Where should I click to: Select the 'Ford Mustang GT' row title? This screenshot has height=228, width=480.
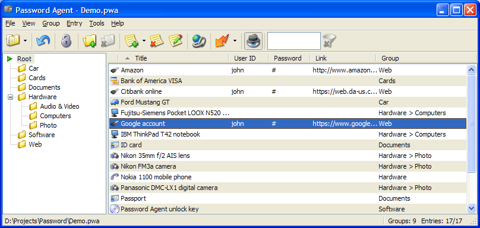point(145,102)
